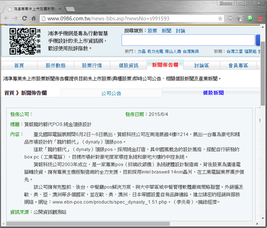The image size is (267, 228).
Task: Click the 2horse profile button
Action: click(226, 3)
